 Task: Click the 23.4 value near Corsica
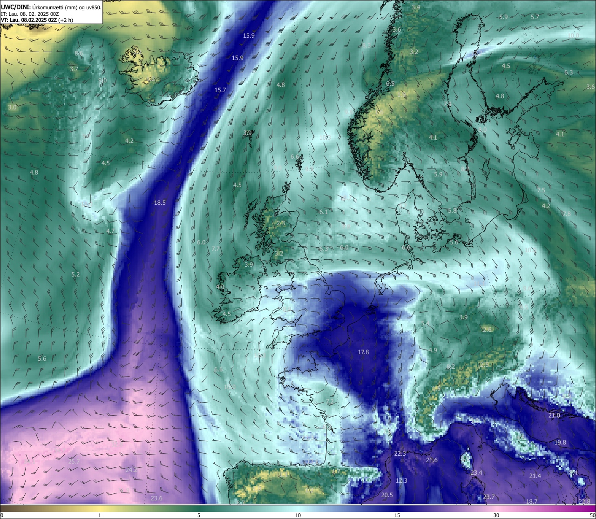tap(476, 472)
